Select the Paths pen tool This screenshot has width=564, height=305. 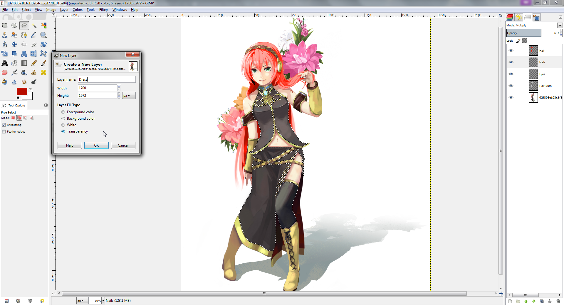[x=24, y=35]
